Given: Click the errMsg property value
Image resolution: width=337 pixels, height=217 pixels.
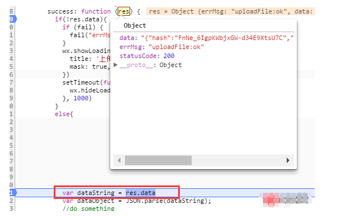Looking at the screenshot, I should [176, 47].
